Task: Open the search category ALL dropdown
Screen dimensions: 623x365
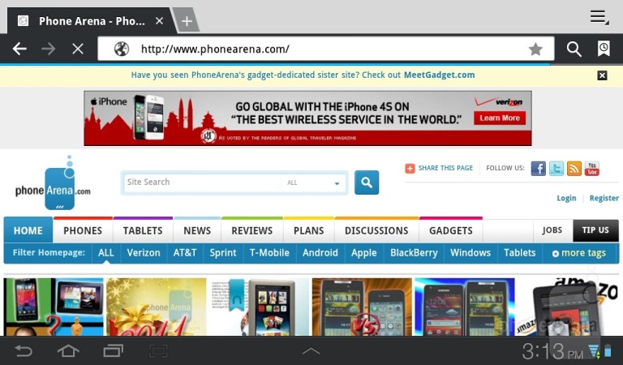Action: [313, 182]
